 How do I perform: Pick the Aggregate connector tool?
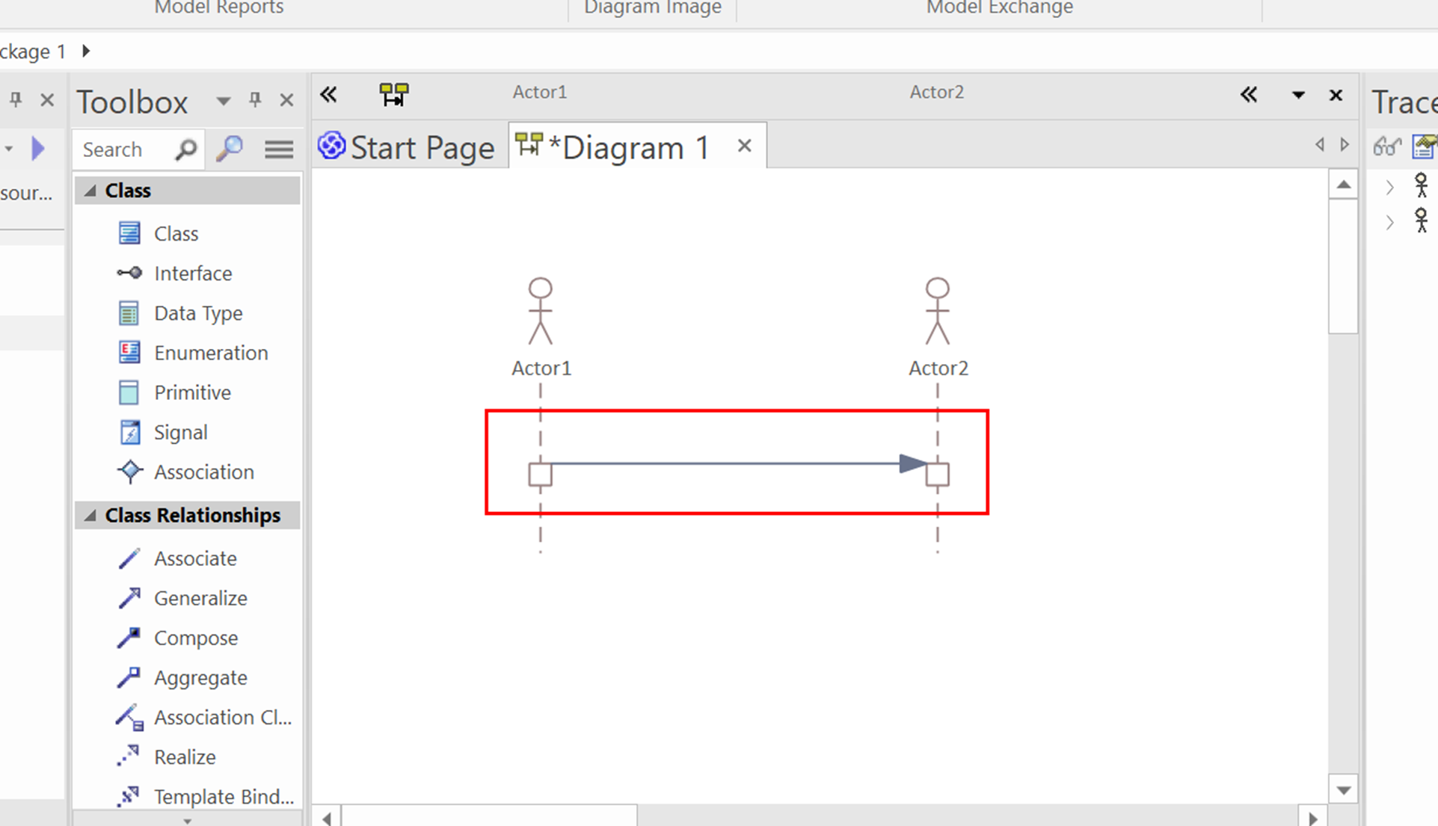pos(200,678)
